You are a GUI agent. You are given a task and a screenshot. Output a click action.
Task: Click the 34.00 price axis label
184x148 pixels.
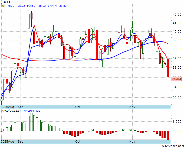tap(177, 87)
